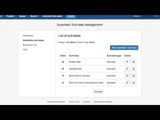
Task: Open the Projects dropdown menu
Action: point(11,16)
